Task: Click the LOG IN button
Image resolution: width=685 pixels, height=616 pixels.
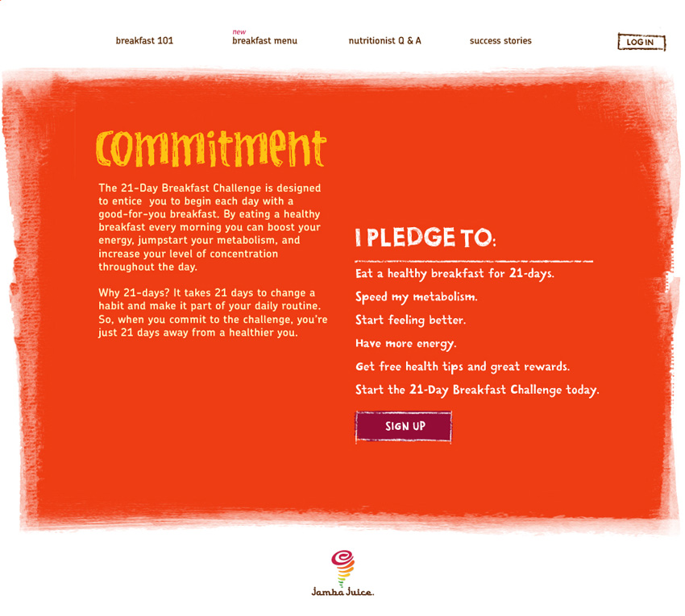Action: [641, 42]
